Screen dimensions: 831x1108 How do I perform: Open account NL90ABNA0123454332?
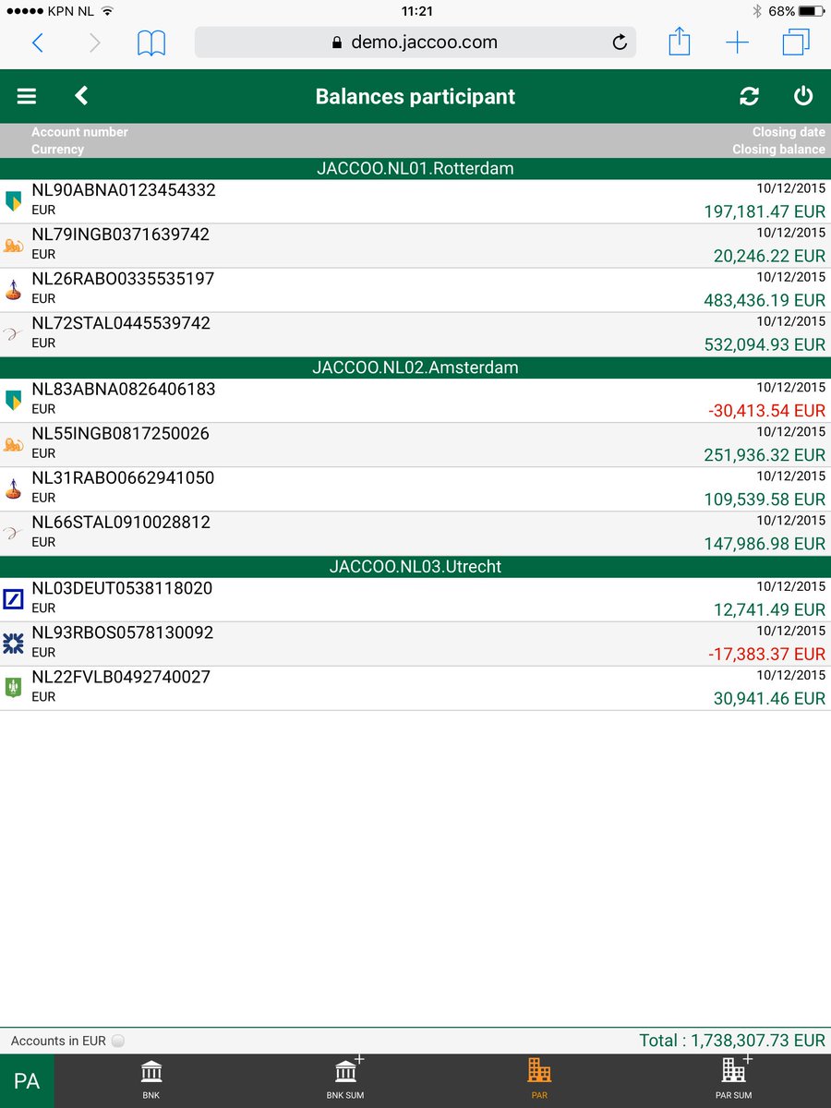click(415, 202)
